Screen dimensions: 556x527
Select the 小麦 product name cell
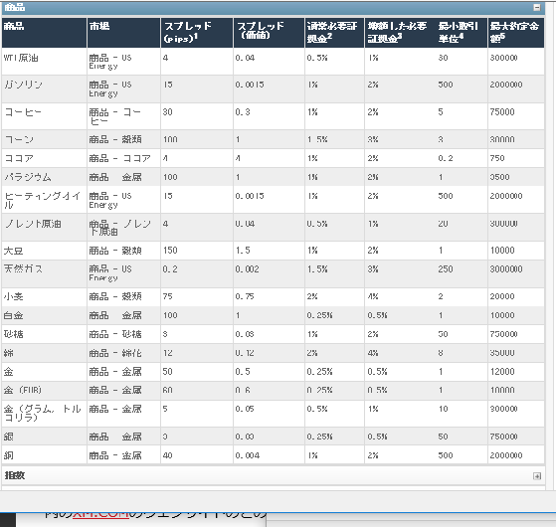[44, 296]
